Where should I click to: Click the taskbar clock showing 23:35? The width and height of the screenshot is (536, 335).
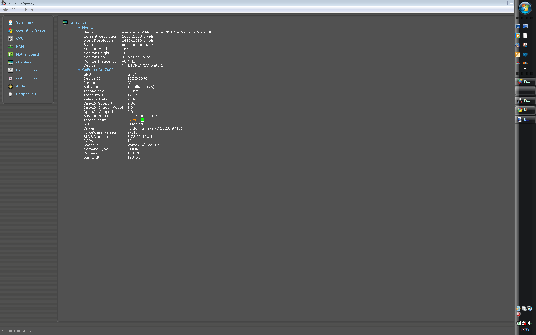(x=525, y=330)
